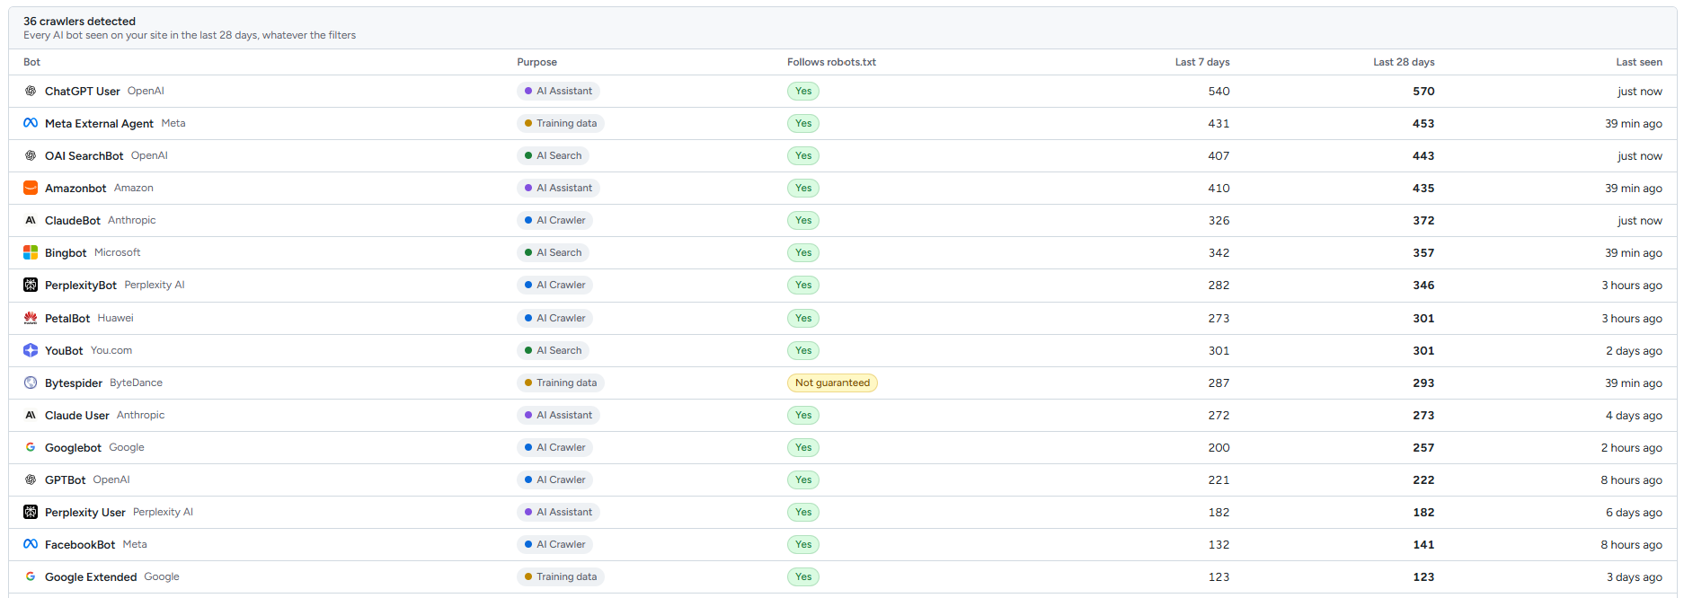The height and width of the screenshot is (598, 1684).
Task: Open the Bytespider bot name
Action: (x=74, y=383)
